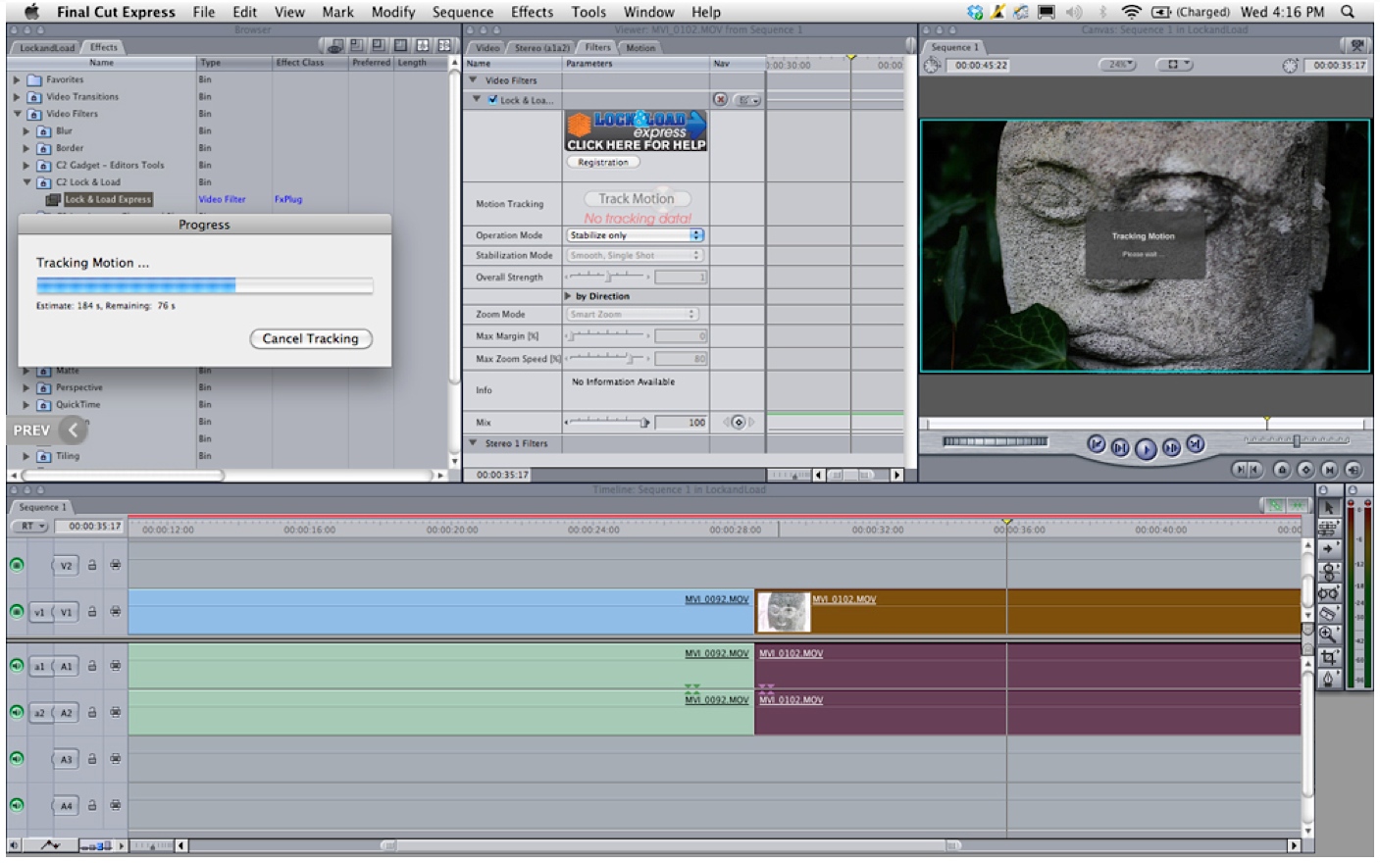The image size is (1380, 863).
Task: Add a motion keyframe in Canvas
Action: [1305, 470]
